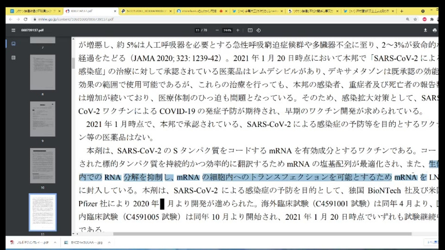Image resolution: width=445 pixels, height=250 pixels.
Task: Expand options for downloaded jpg file
Action: (109, 243)
